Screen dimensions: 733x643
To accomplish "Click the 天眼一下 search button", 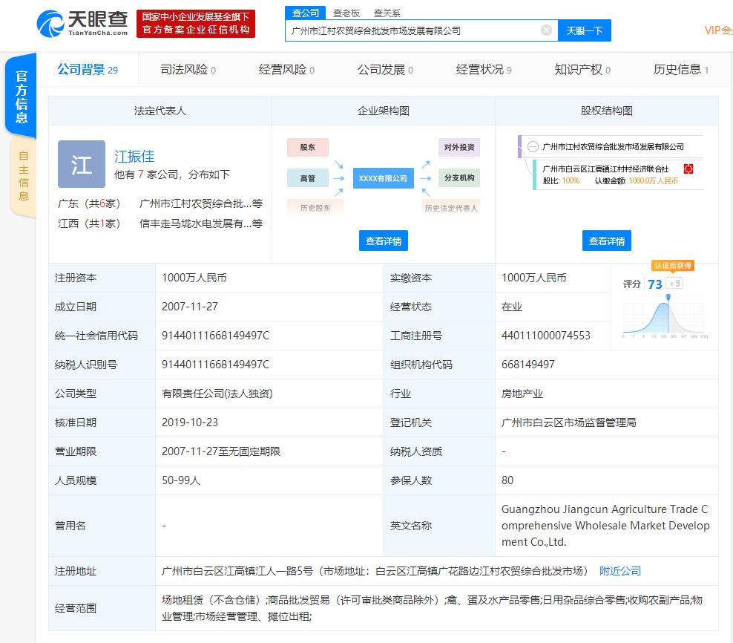I will 585,30.
